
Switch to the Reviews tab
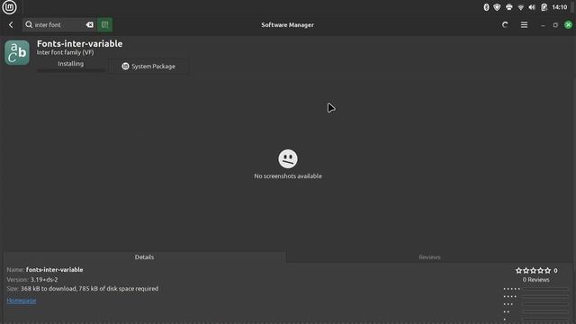(x=429, y=256)
